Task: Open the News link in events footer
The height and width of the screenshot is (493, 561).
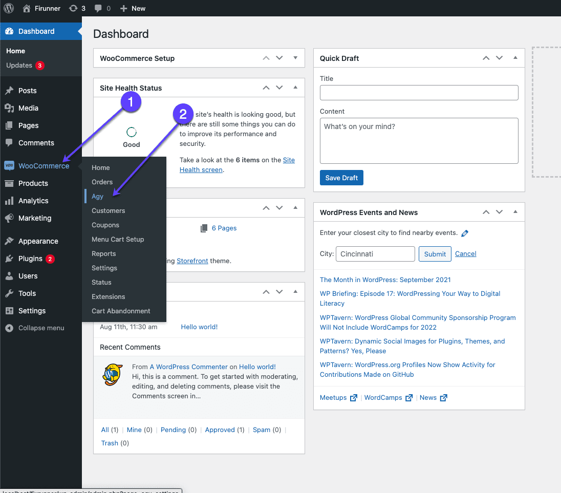Action: 428,398
